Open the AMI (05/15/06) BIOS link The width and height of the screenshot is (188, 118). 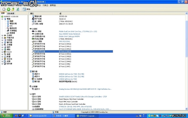click(64, 41)
